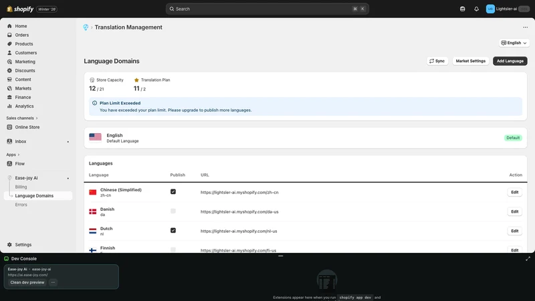The height and width of the screenshot is (301, 535).
Task: Open the Lightsler-ai account menu
Action: click(x=508, y=9)
